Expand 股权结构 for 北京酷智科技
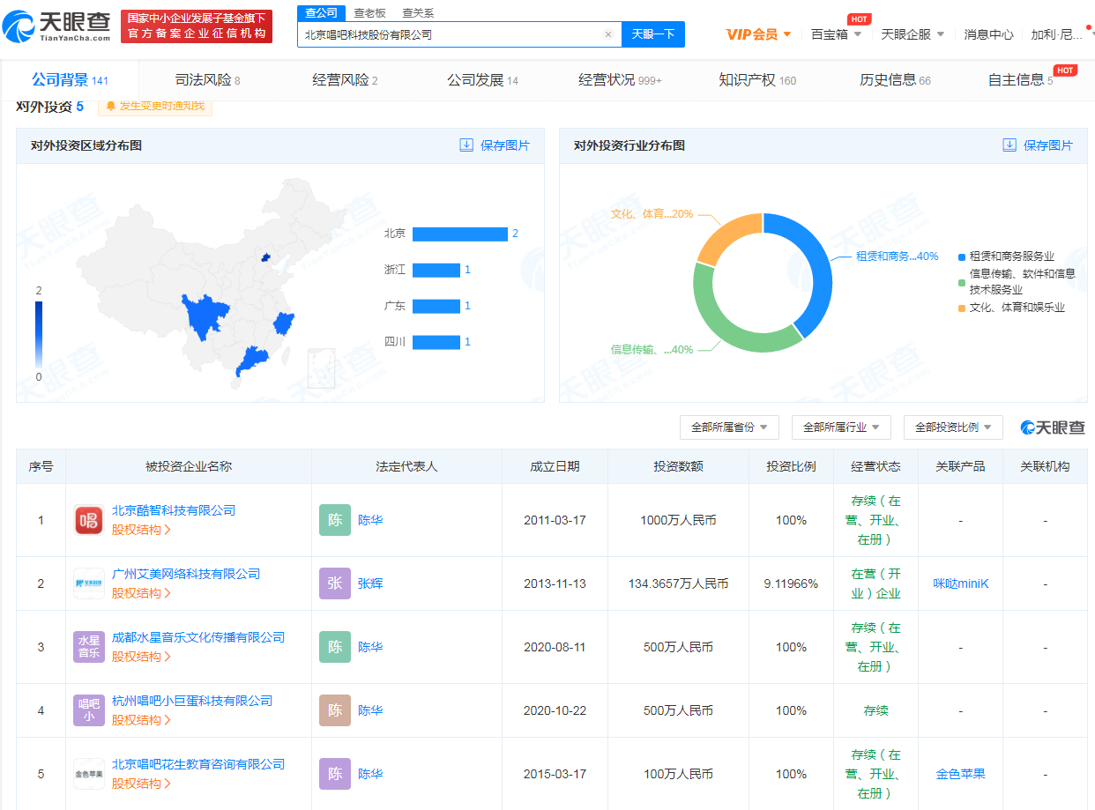 tap(141, 530)
